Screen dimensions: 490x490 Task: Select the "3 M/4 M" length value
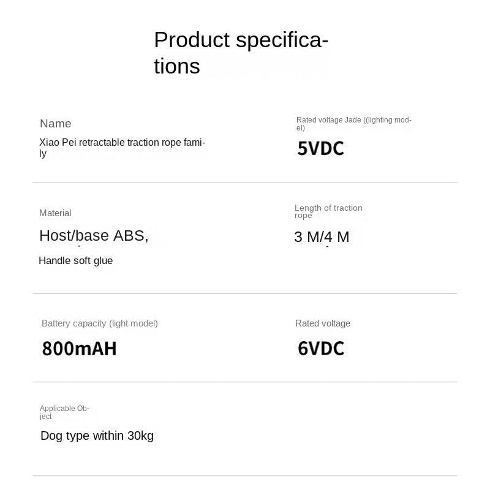point(322,237)
